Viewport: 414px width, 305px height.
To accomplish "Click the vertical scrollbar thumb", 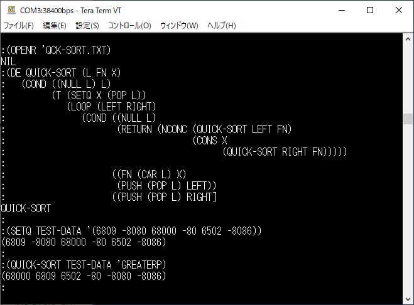I will click(408, 119).
